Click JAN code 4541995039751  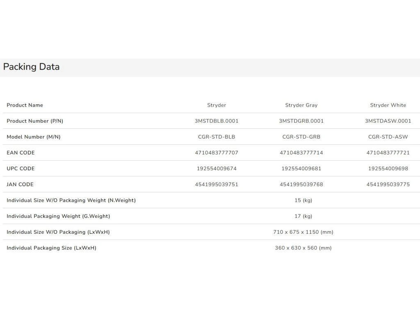[217, 184]
